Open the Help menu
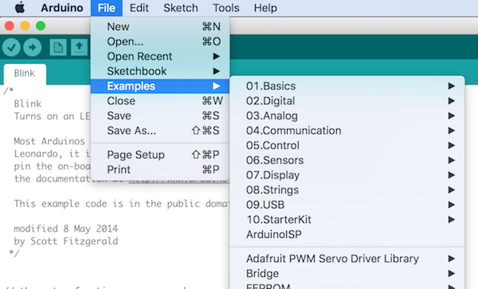This screenshot has width=478, height=289. coord(265,8)
